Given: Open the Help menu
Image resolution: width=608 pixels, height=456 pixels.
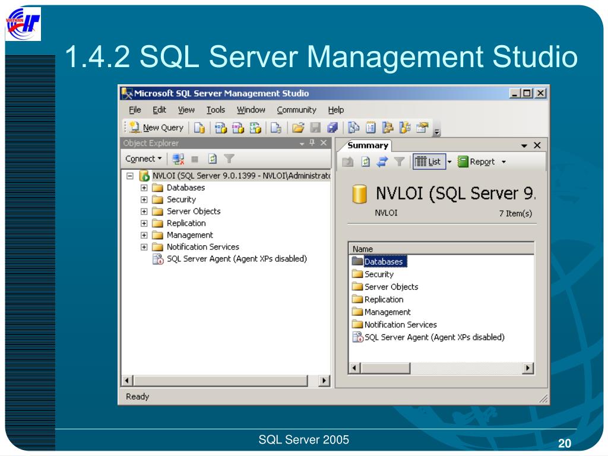Looking at the screenshot, I should [336, 110].
